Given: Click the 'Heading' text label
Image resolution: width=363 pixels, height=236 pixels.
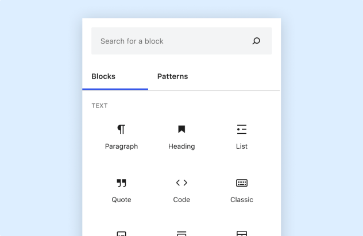Looking at the screenshot, I should pyautogui.click(x=181, y=146).
